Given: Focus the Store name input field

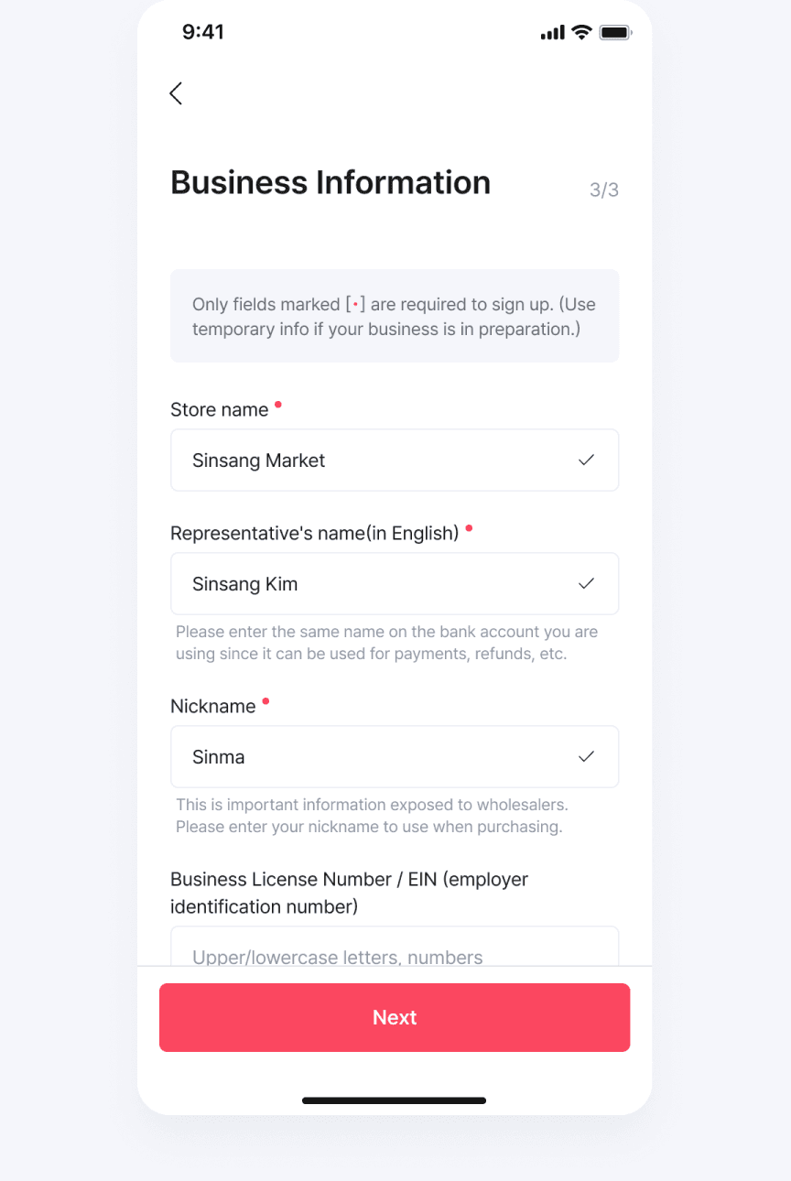Looking at the screenshot, I should [x=395, y=460].
